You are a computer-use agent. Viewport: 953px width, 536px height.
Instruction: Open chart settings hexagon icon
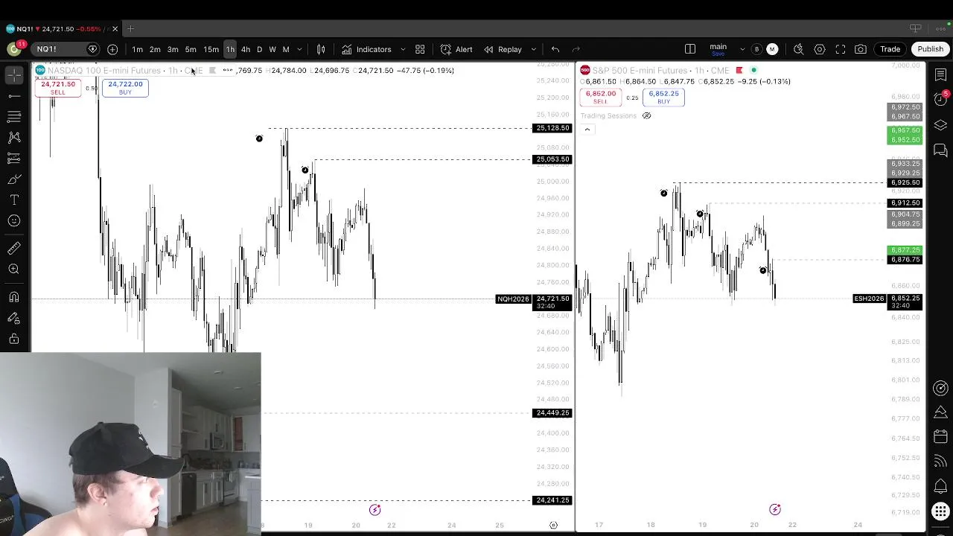[x=820, y=49]
